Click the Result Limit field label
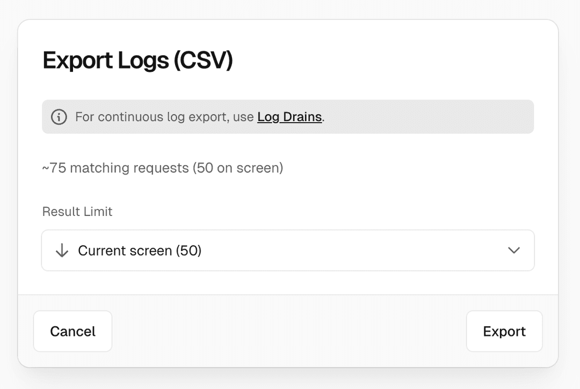The height and width of the screenshot is (389, 580). click(77, 212)
